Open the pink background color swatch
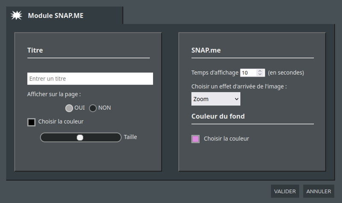 tap(195, 139)
